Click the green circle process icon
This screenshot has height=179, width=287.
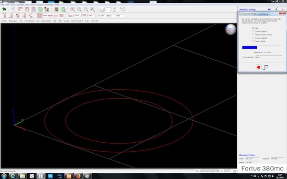(40, 9)
